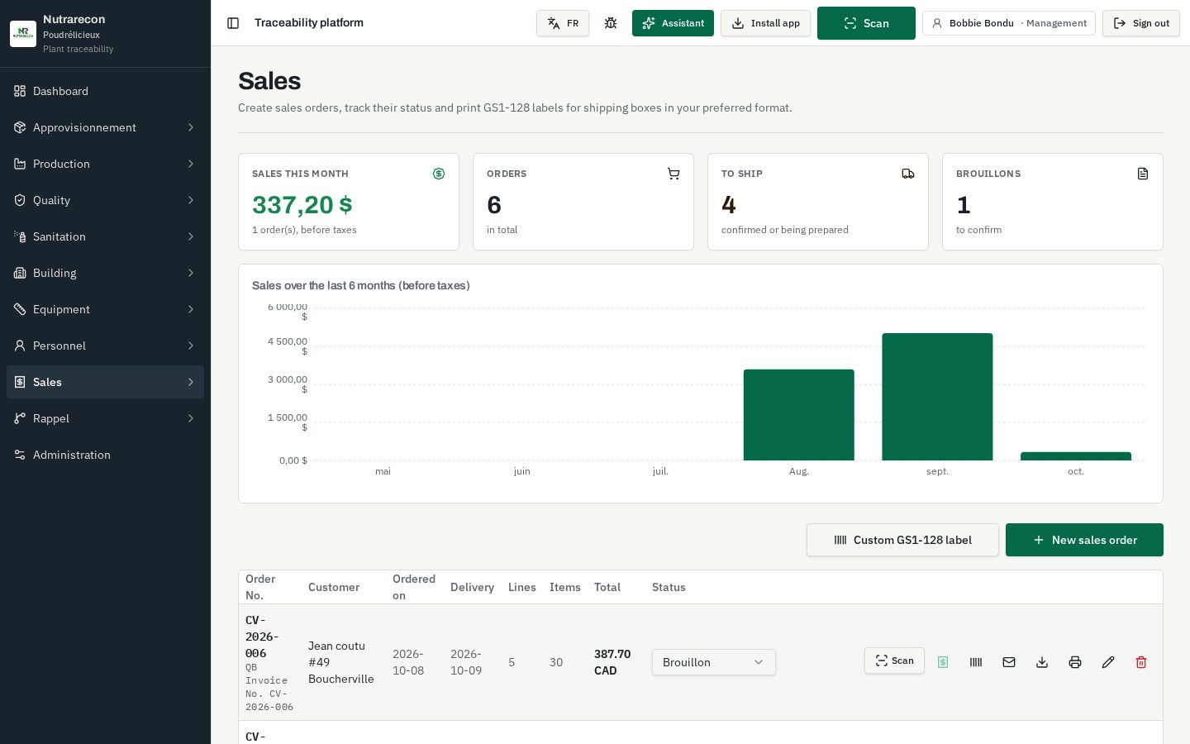Open Rappel in the sidebar

click(105, 418)
